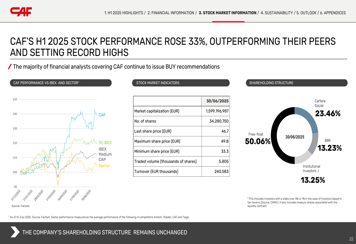Click "Source: Factset." below the chart
The width and height of the screenshot is (356, 244).
[21, 206]
